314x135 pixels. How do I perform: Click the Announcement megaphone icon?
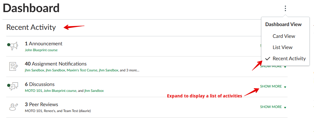[x=13, y=46]
